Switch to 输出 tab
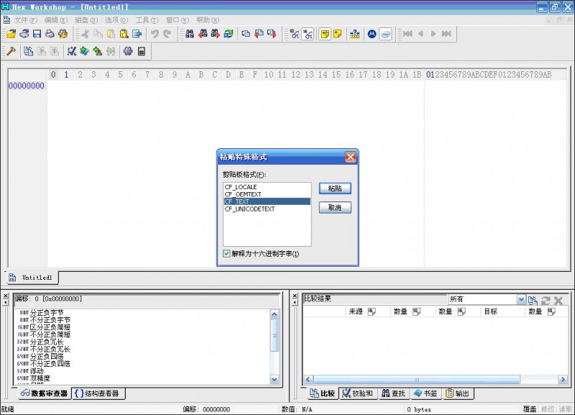The image size is (575, 415). coord(458,393)
